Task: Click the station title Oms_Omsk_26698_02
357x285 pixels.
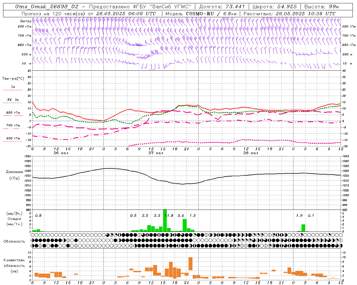Action: [x=47, y=7]
